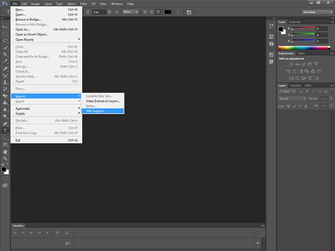Expand the Automate submenu
335x251 pixels.
[46, 109]
